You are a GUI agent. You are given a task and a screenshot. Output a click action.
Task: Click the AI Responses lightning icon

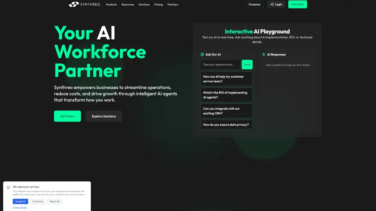[x=264, y=55]
